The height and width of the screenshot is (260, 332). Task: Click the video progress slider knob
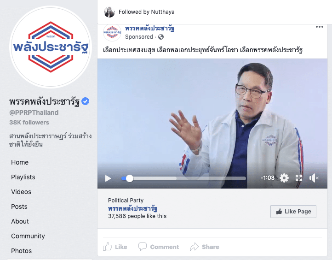click(x=130, y=178)
